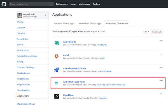168x105 pixels.
Task: Open SSH and GPG keys in sidebar
Action: click(32, 67)
